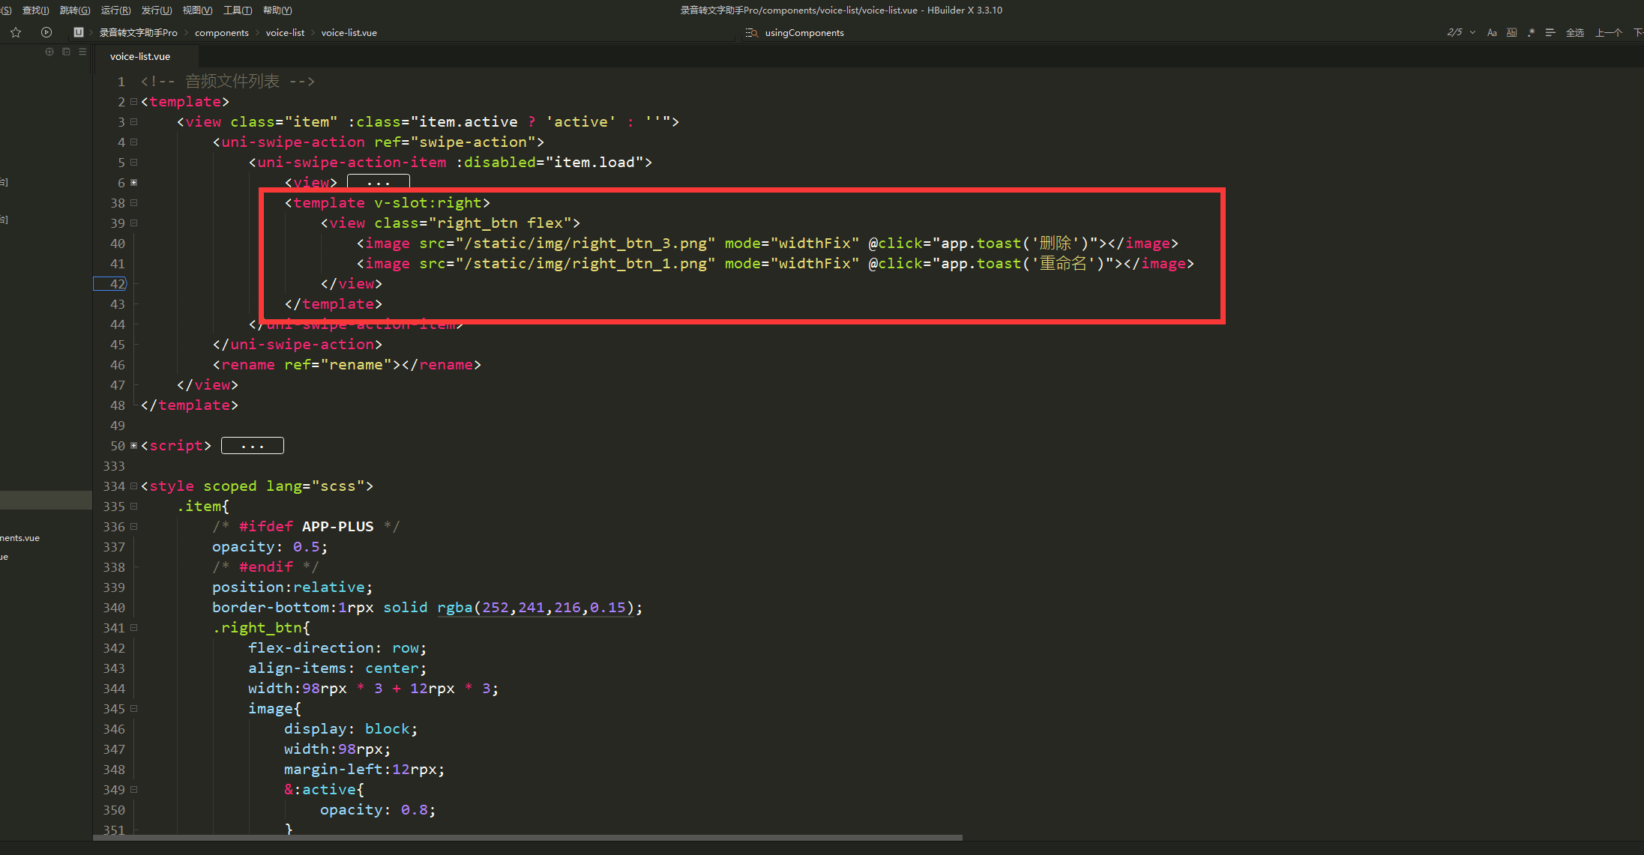Open the 2/5 match count dropdown
This screenshot has height=855, width=1644.
pos(1472,32)
